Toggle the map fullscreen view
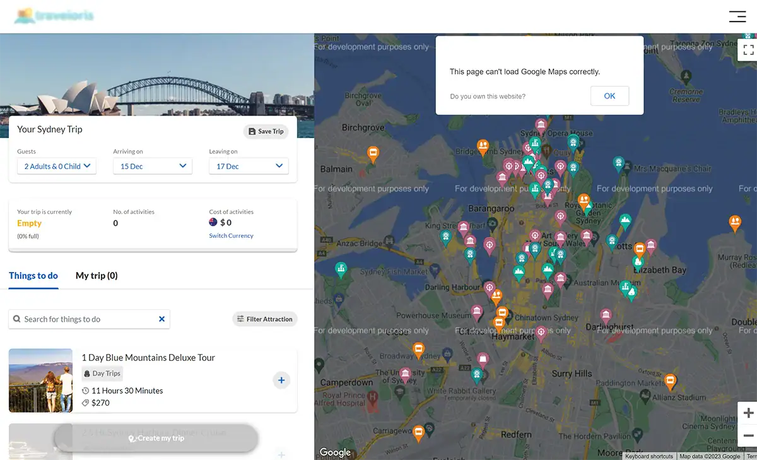 coord(748,49)
